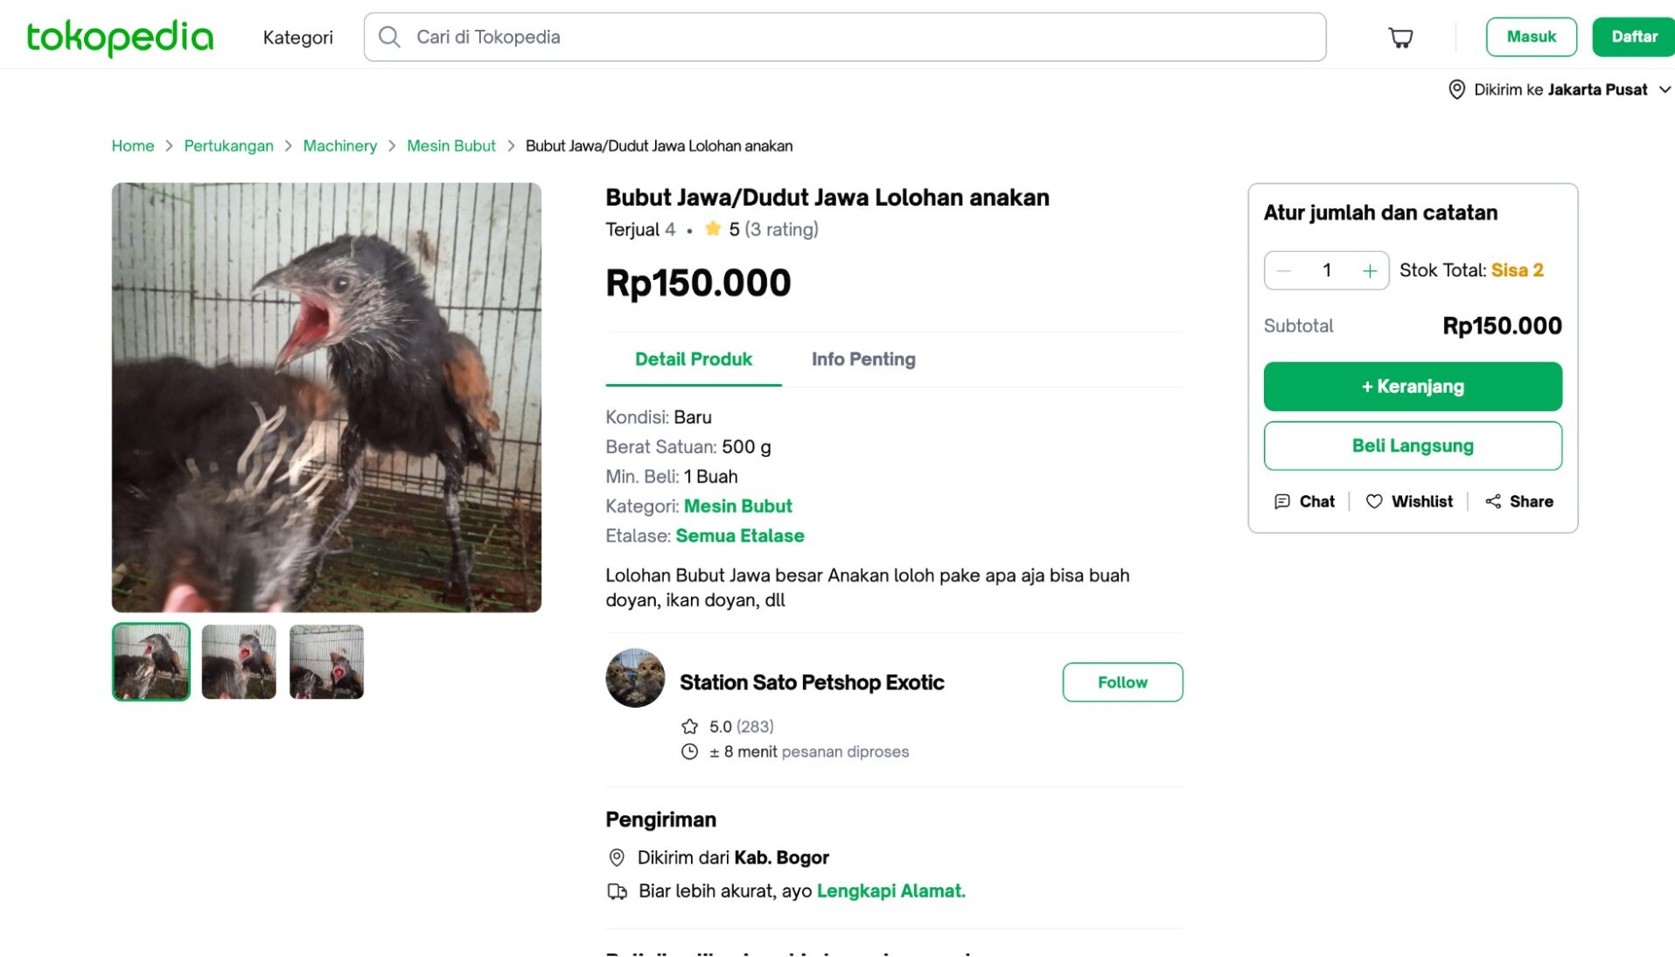Open the Kategori menu
Viewport: 1675px width, 957px height.
(297, 37)
